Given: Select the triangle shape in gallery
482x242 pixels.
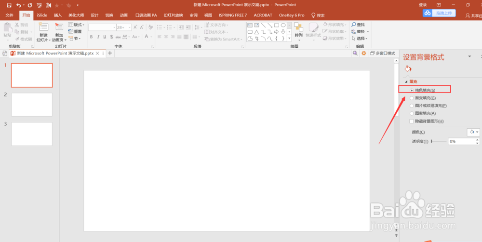Looking at the screenshot, I should click(x=256, y=32).
